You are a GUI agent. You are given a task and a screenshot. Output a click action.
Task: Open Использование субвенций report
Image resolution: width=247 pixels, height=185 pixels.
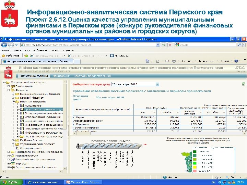[x=43, y=117]
